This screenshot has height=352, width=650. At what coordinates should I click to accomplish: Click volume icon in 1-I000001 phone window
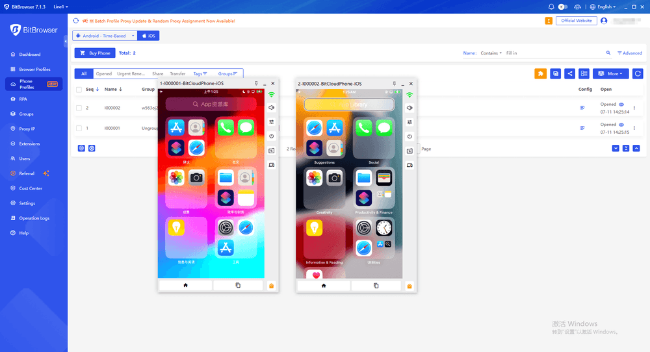(272, 108)
